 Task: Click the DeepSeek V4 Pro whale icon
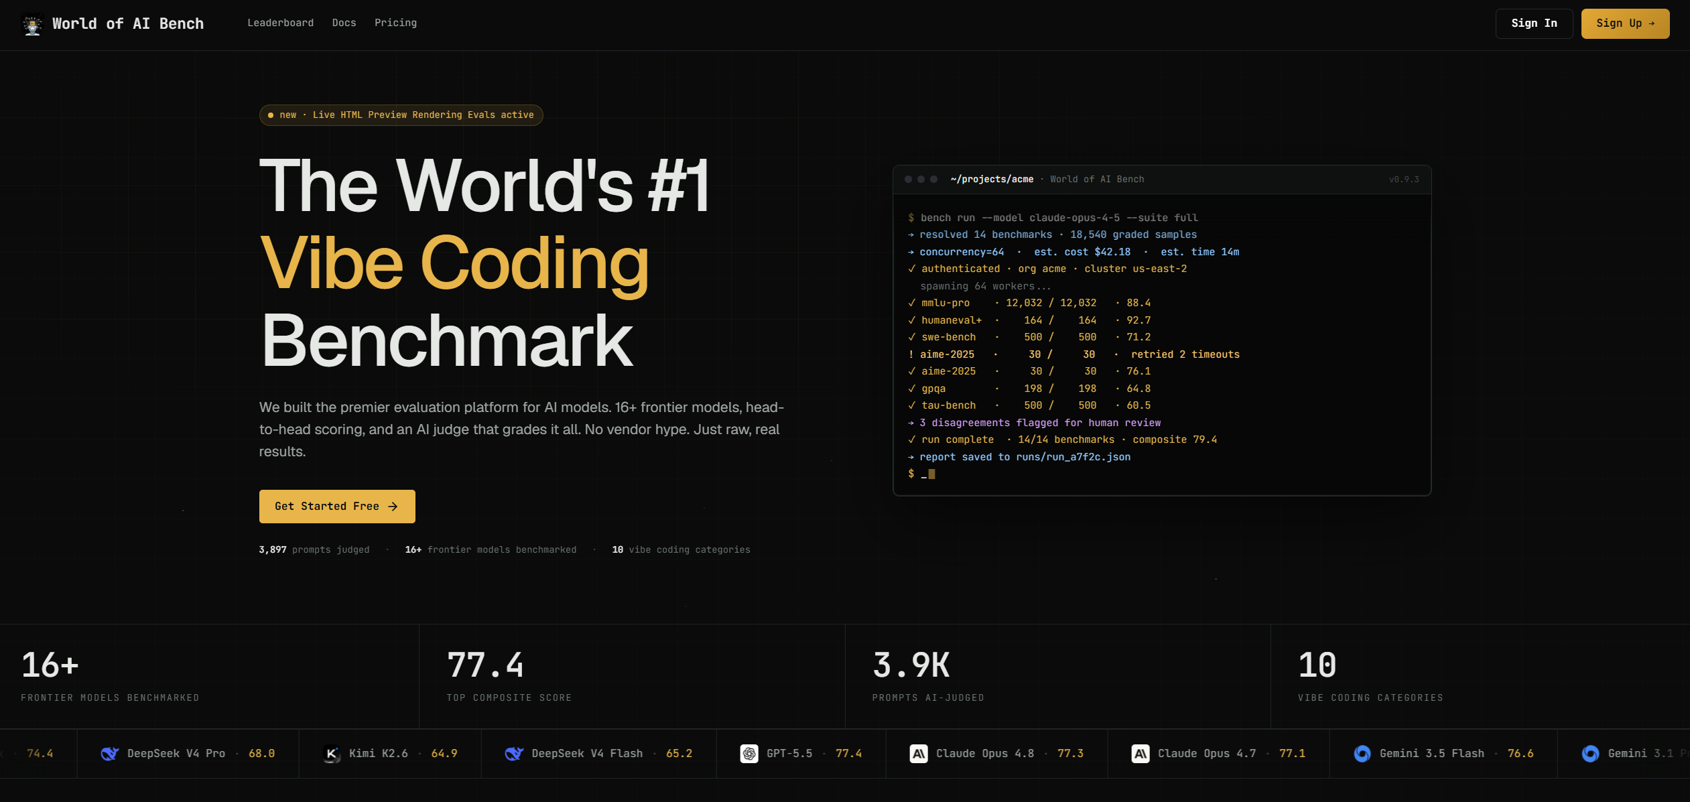110,754
